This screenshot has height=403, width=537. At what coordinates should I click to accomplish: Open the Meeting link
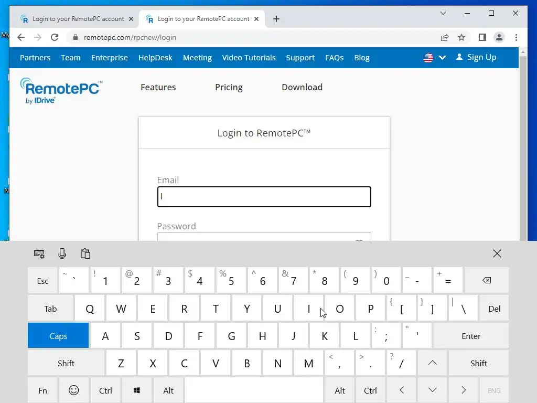[197, 58]
